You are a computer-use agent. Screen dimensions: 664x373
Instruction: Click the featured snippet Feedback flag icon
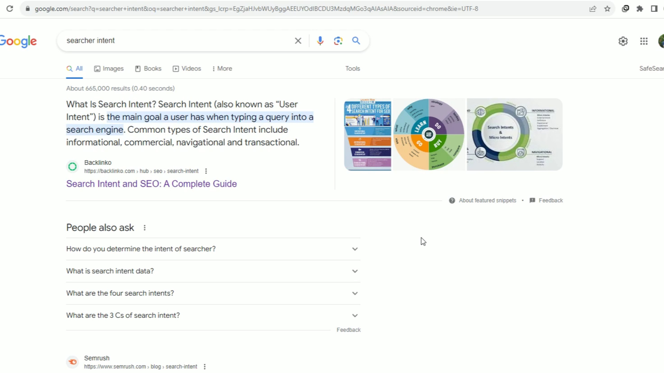click(x=533, y=200)
